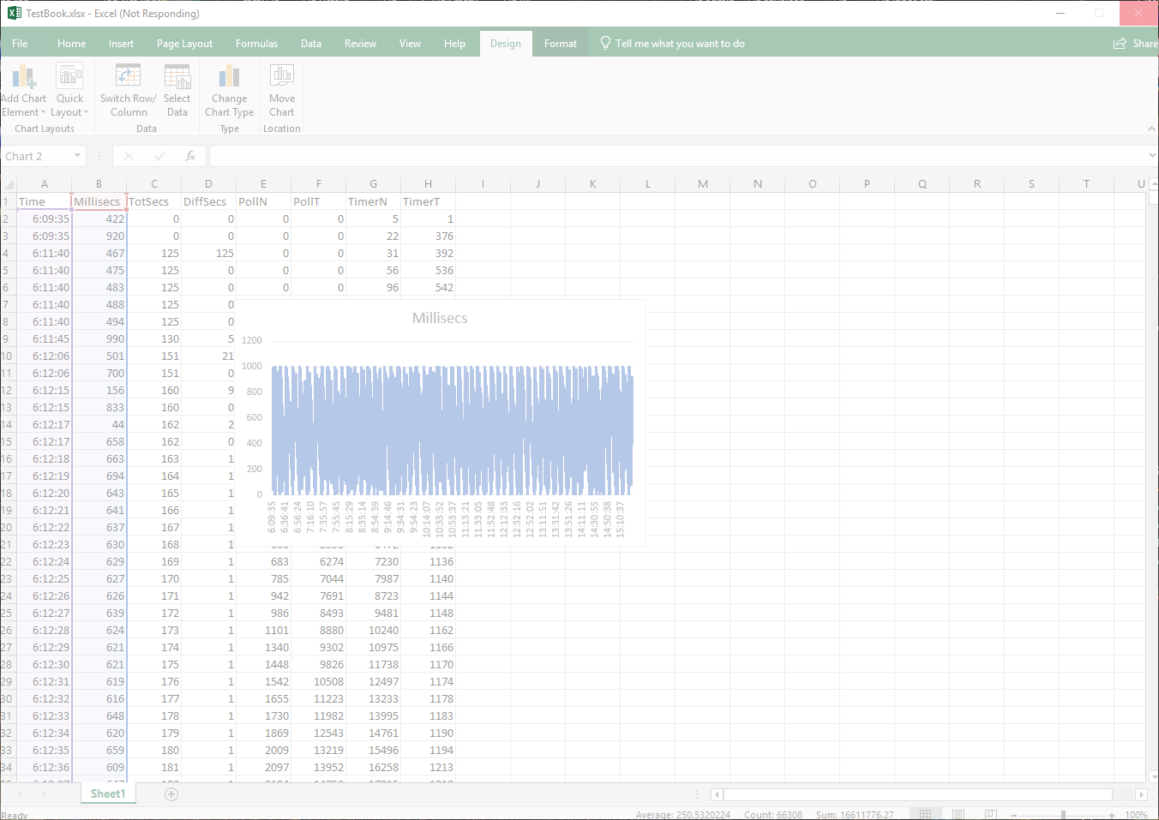Viewport: 1159px width, 820px height.
Task: Click the Select All corner triangle
Action: point(9,184)
